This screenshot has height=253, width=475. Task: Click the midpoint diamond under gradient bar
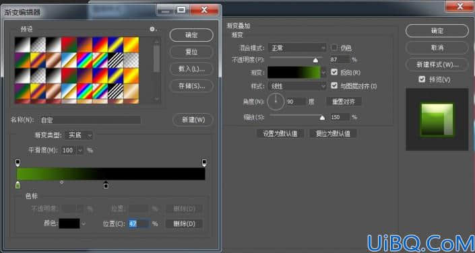coord(62,182)
